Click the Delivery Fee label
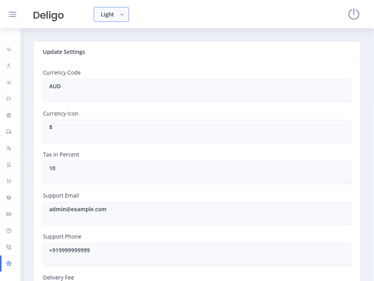Screen dimensions: 374x281 click(58, 278)
